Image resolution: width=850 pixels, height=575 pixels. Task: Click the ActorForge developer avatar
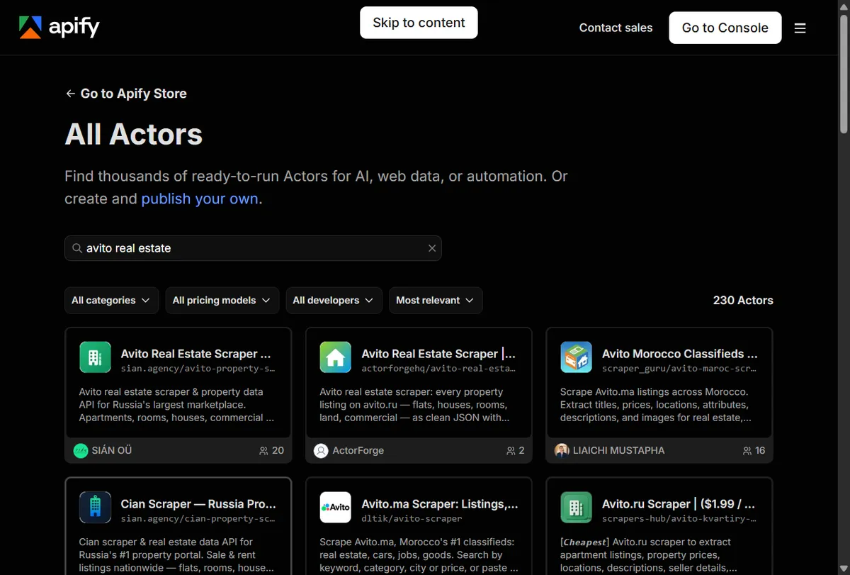[x=321, y=450]
